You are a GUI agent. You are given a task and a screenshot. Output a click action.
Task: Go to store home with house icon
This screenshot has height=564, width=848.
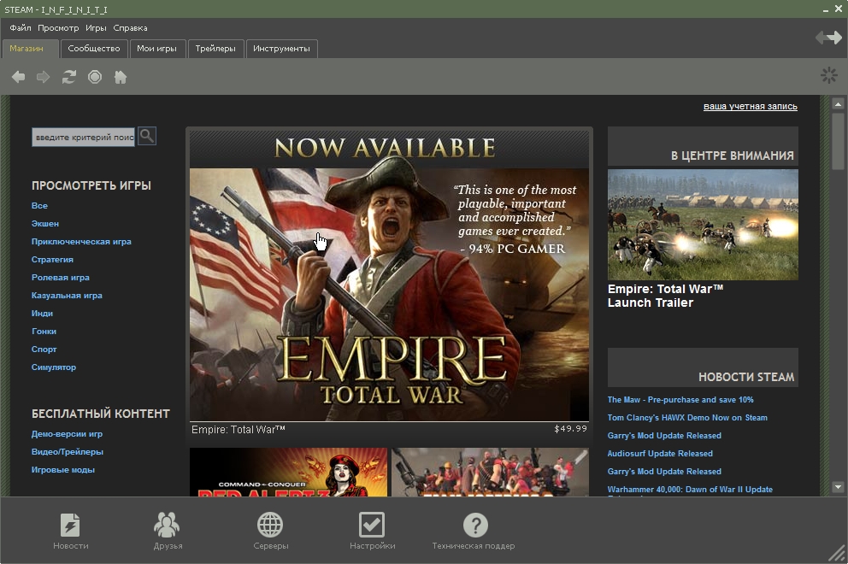(121, 77)
